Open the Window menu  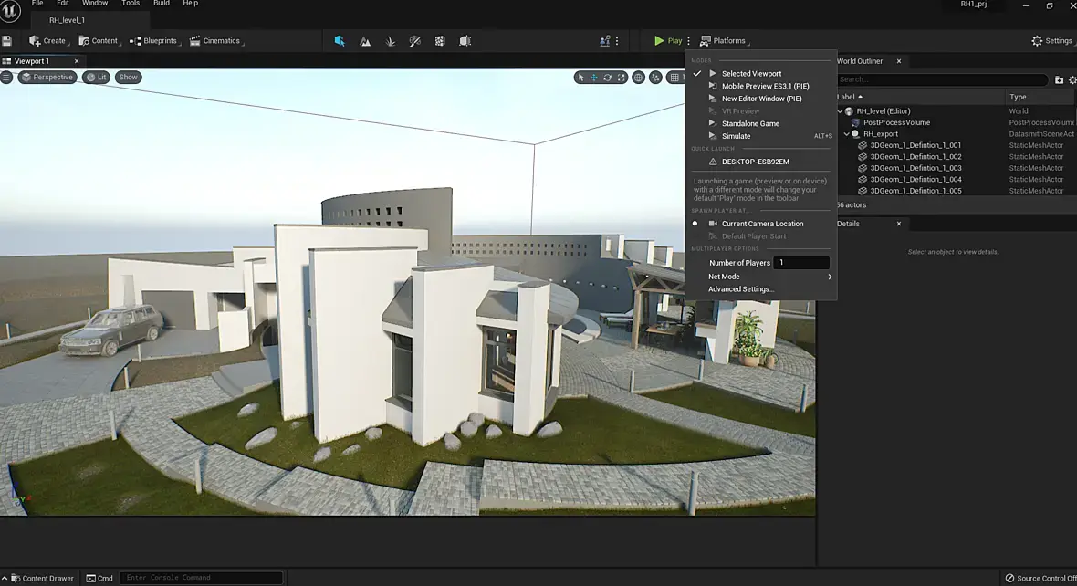point(95,4)
